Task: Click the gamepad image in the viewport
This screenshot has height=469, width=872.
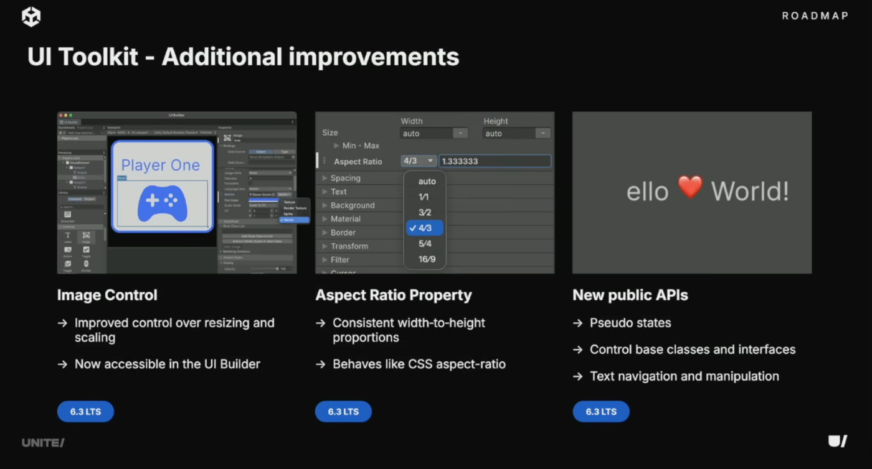Action: [x=162, y=203]
